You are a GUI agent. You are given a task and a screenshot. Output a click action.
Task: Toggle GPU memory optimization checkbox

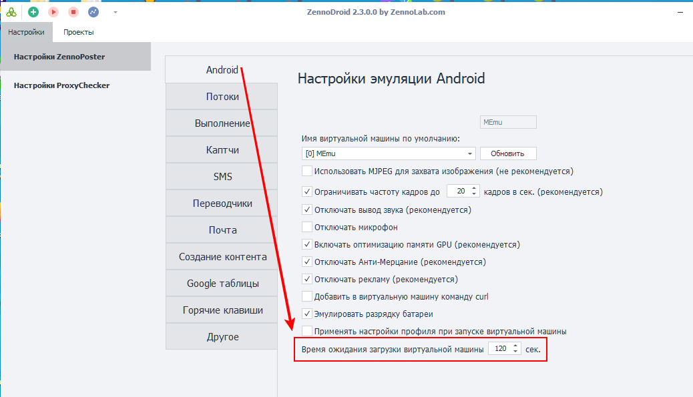[306, 244]
